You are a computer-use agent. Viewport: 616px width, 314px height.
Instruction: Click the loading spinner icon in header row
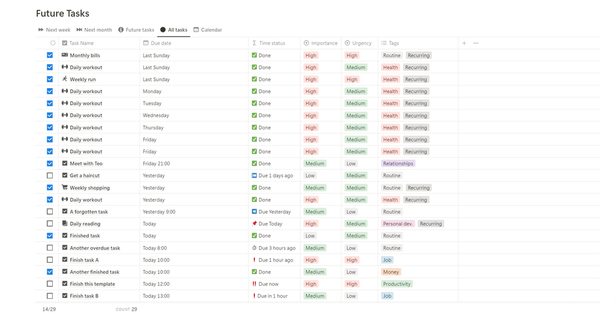[53, 43]
